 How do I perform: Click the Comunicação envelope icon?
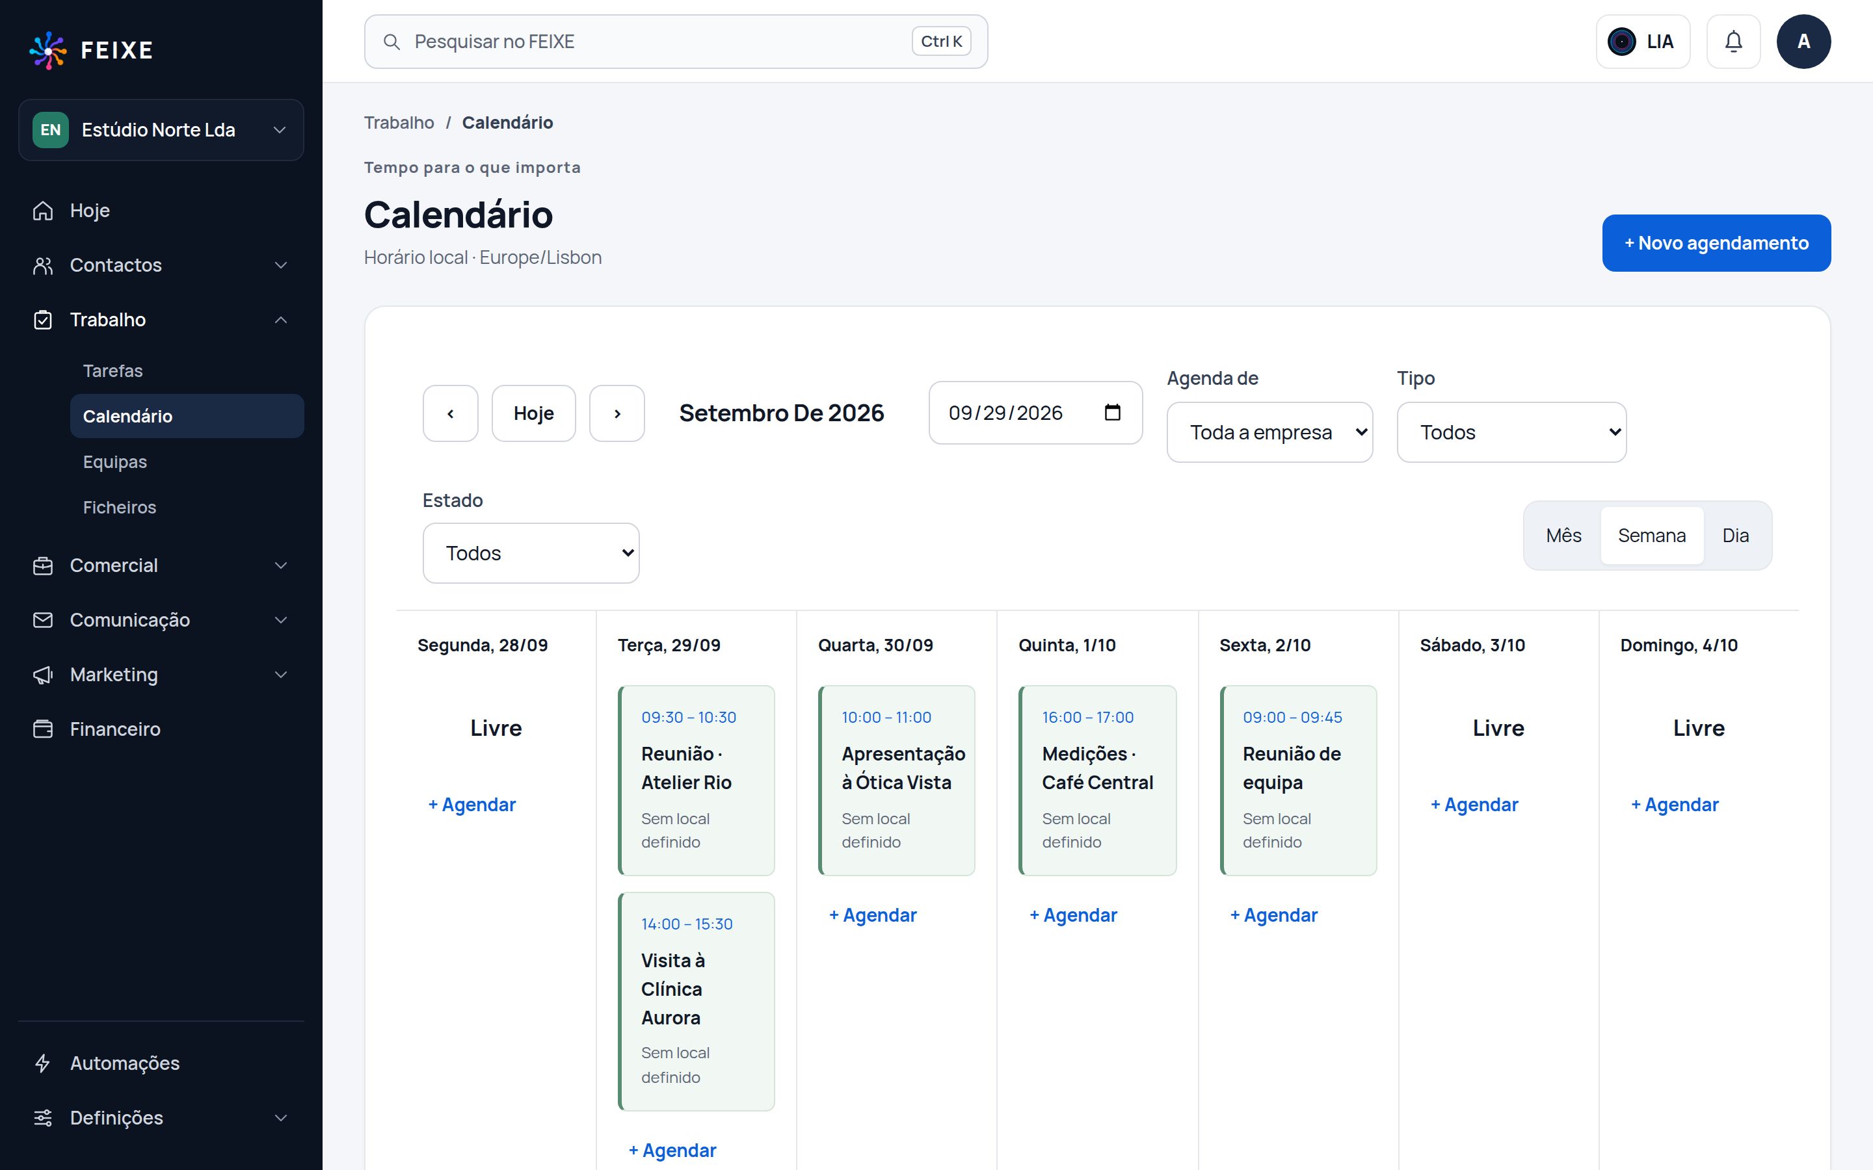coord(44,620)
